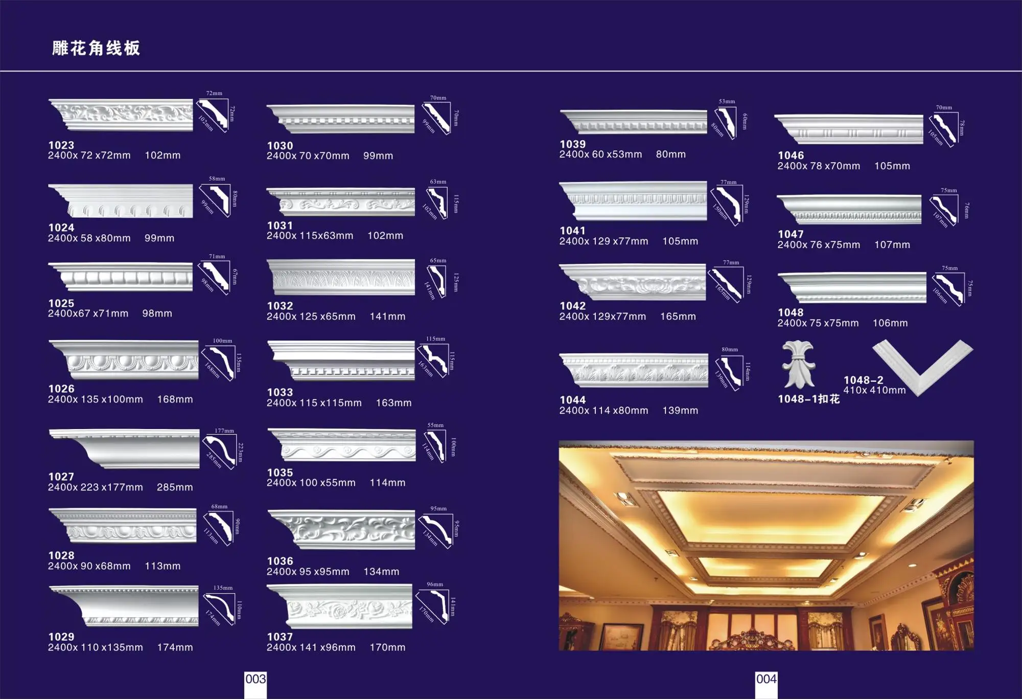Click the 1048-1 decorative flower ornament

[x=798, y=365]
